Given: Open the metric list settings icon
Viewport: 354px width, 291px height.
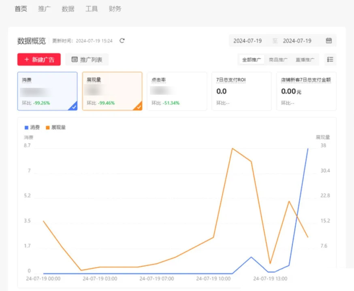Looking at the screenshot, I should pyautogui.click(x=330, y=59).
